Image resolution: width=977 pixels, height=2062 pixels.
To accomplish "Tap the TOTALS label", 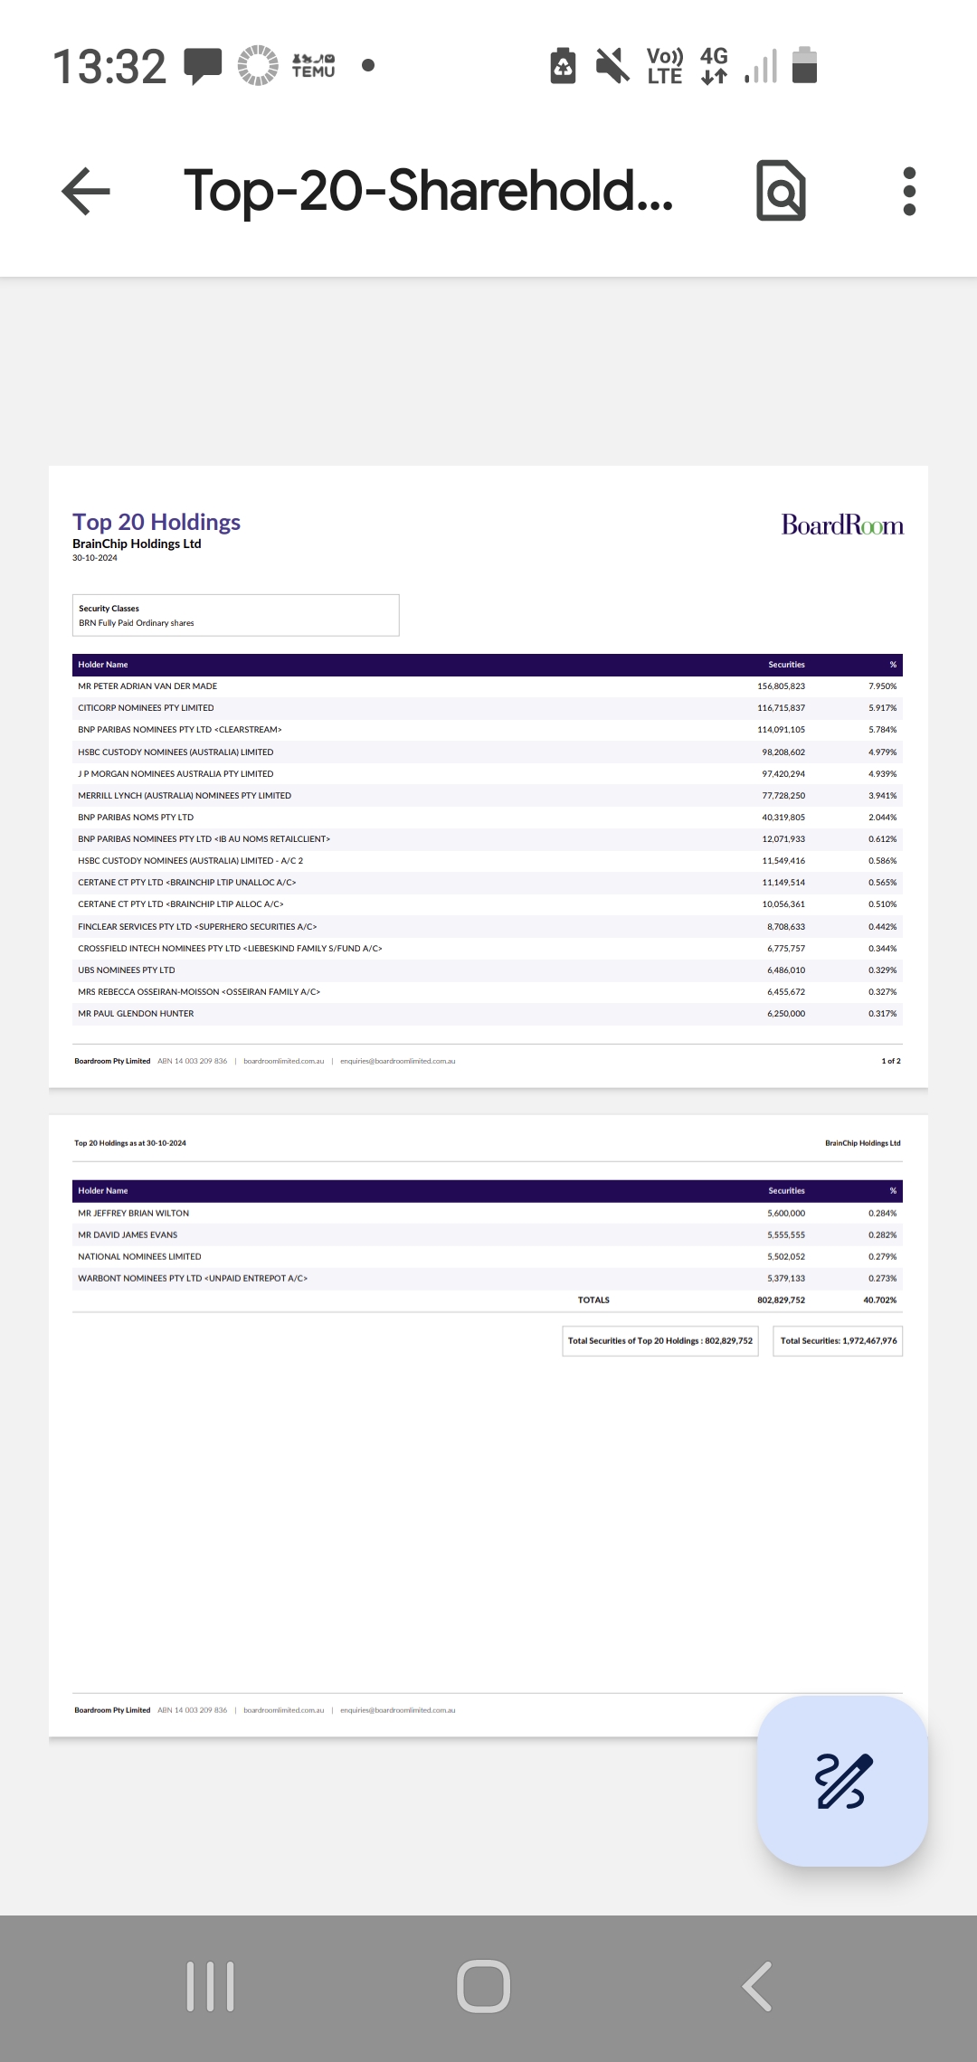I will pos(593,1301).
